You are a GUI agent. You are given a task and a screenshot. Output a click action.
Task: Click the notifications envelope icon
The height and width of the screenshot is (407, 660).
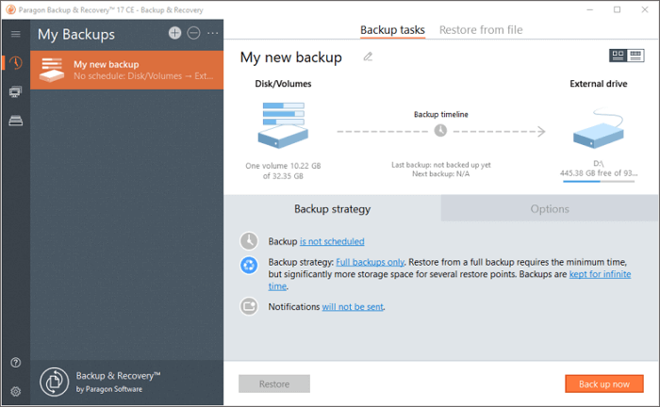pos(249,306)
